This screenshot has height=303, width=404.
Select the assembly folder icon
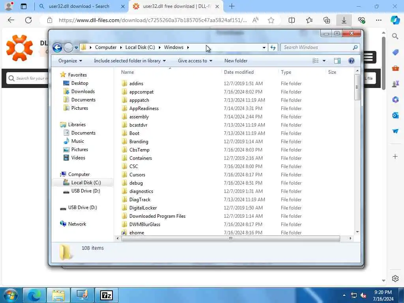click(x=124, y=116)
